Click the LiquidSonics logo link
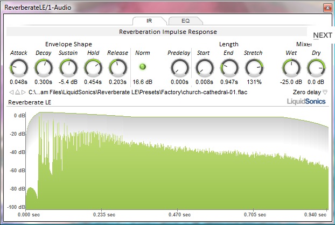 (x=306, y=101)
